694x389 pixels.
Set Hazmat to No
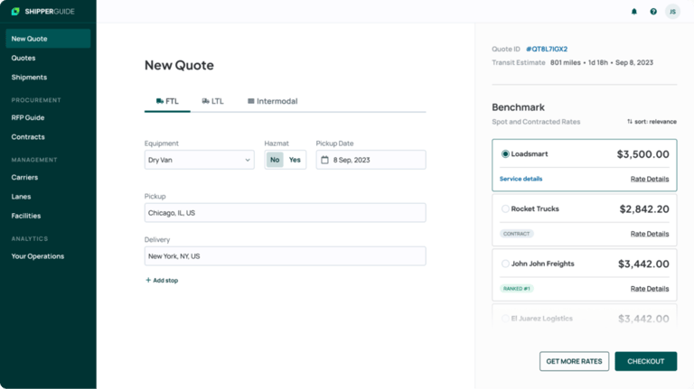275,160
